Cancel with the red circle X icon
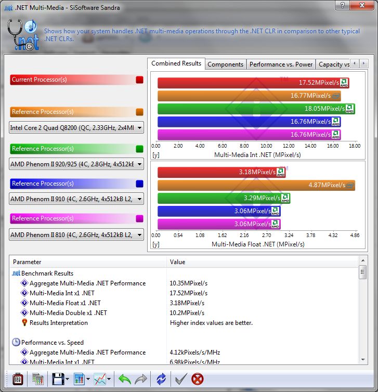This screenshot has width=378, height=392. coord(197,379)
